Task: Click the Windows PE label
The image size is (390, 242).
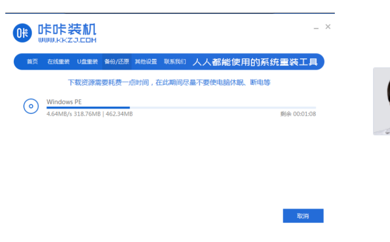Action: point(64,102)
